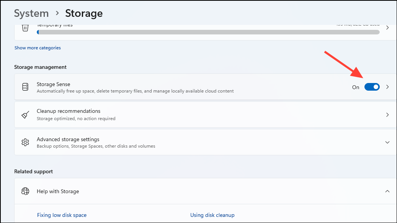Go back to System breadcrumb
This screenshot has height=223, width=397.
point(31,13)
